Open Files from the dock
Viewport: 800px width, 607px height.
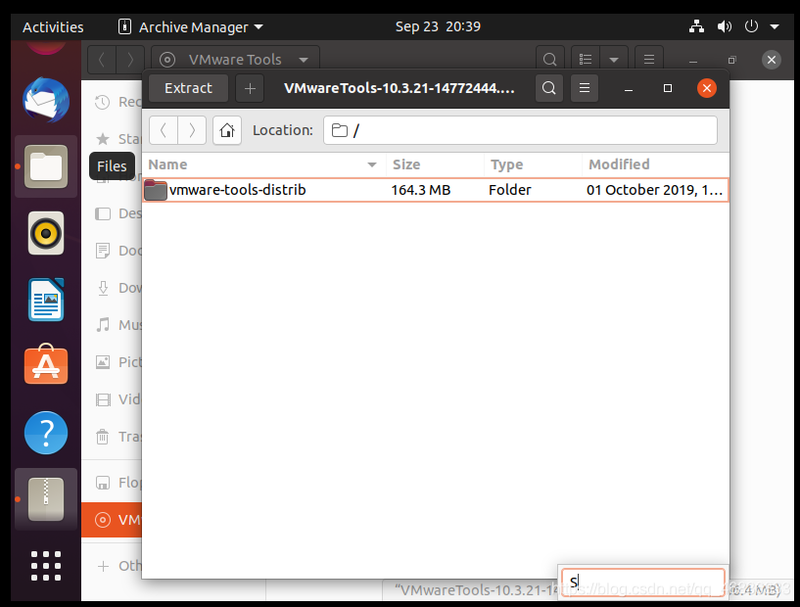(46, 166)
